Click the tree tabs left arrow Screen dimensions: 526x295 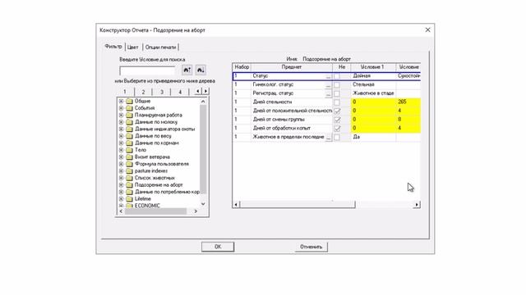pos(198,91)
